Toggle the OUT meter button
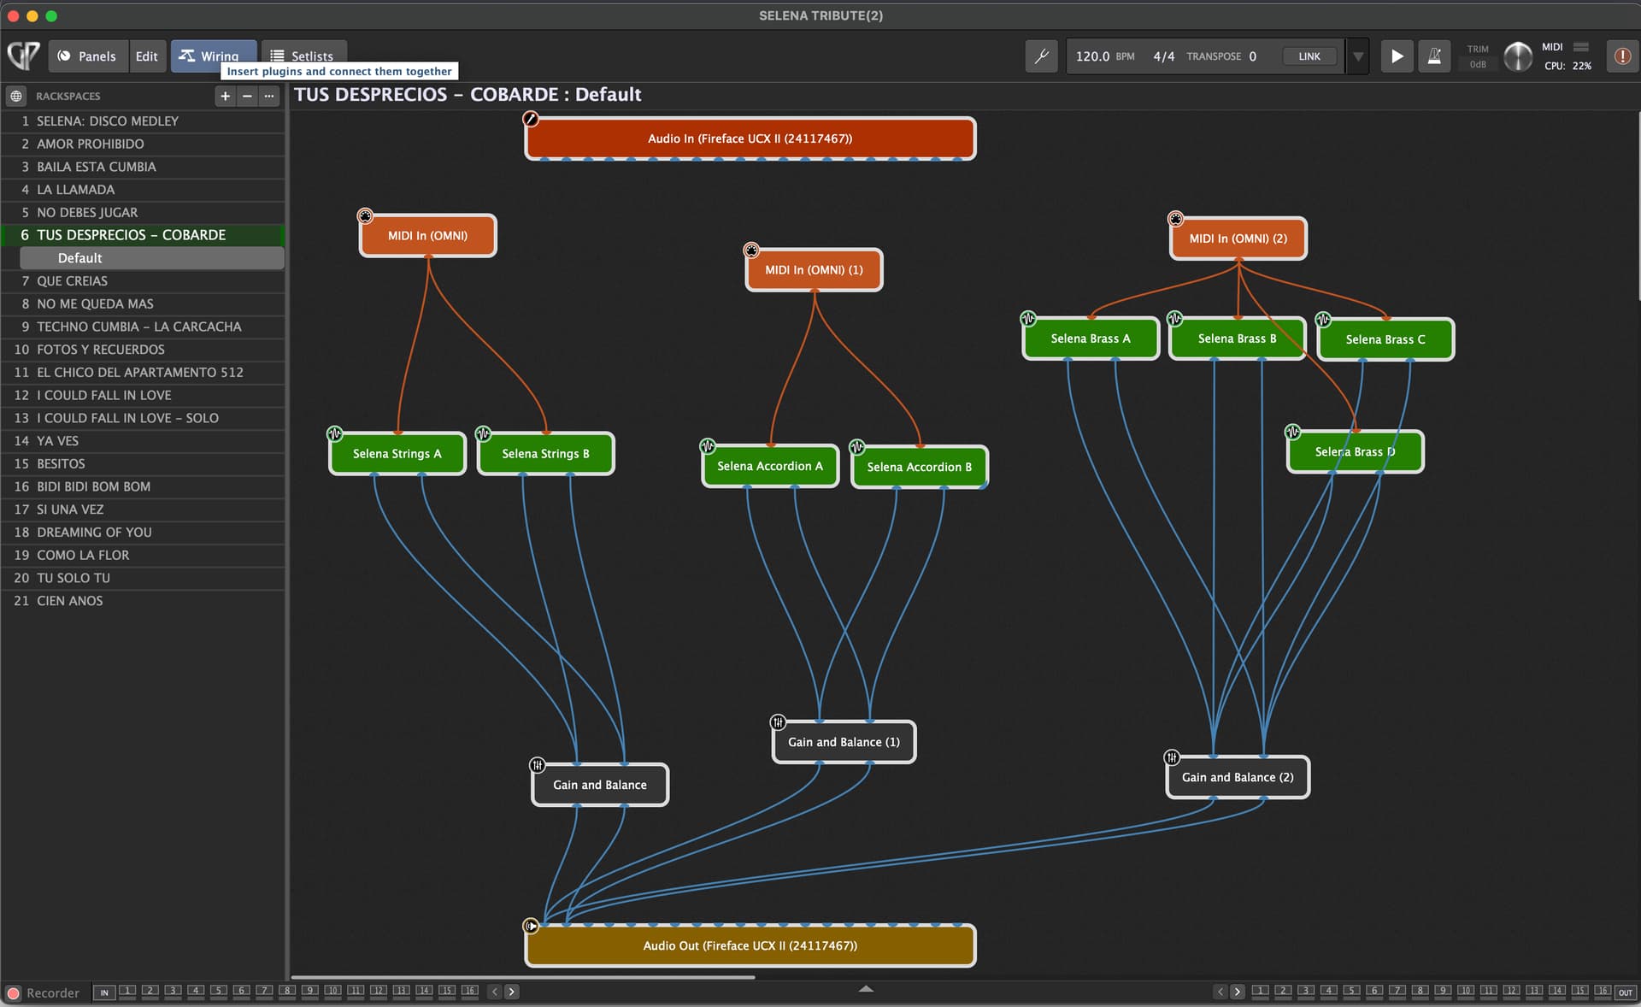This screenshot has width=1641, height=1007. [1626, 992]
